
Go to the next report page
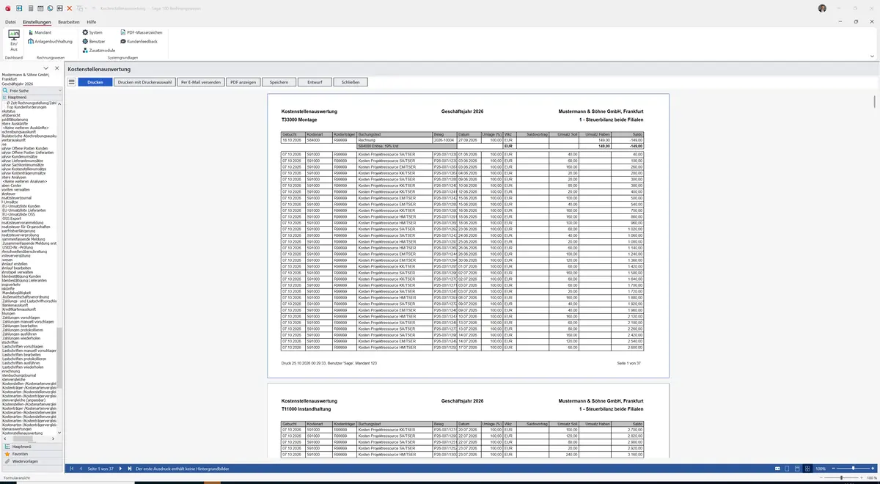[120, 469]
